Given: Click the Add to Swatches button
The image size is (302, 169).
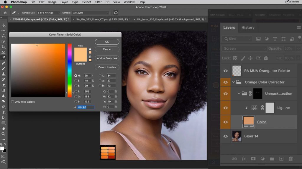Looking at the screenshot, I should coord(107,58).
